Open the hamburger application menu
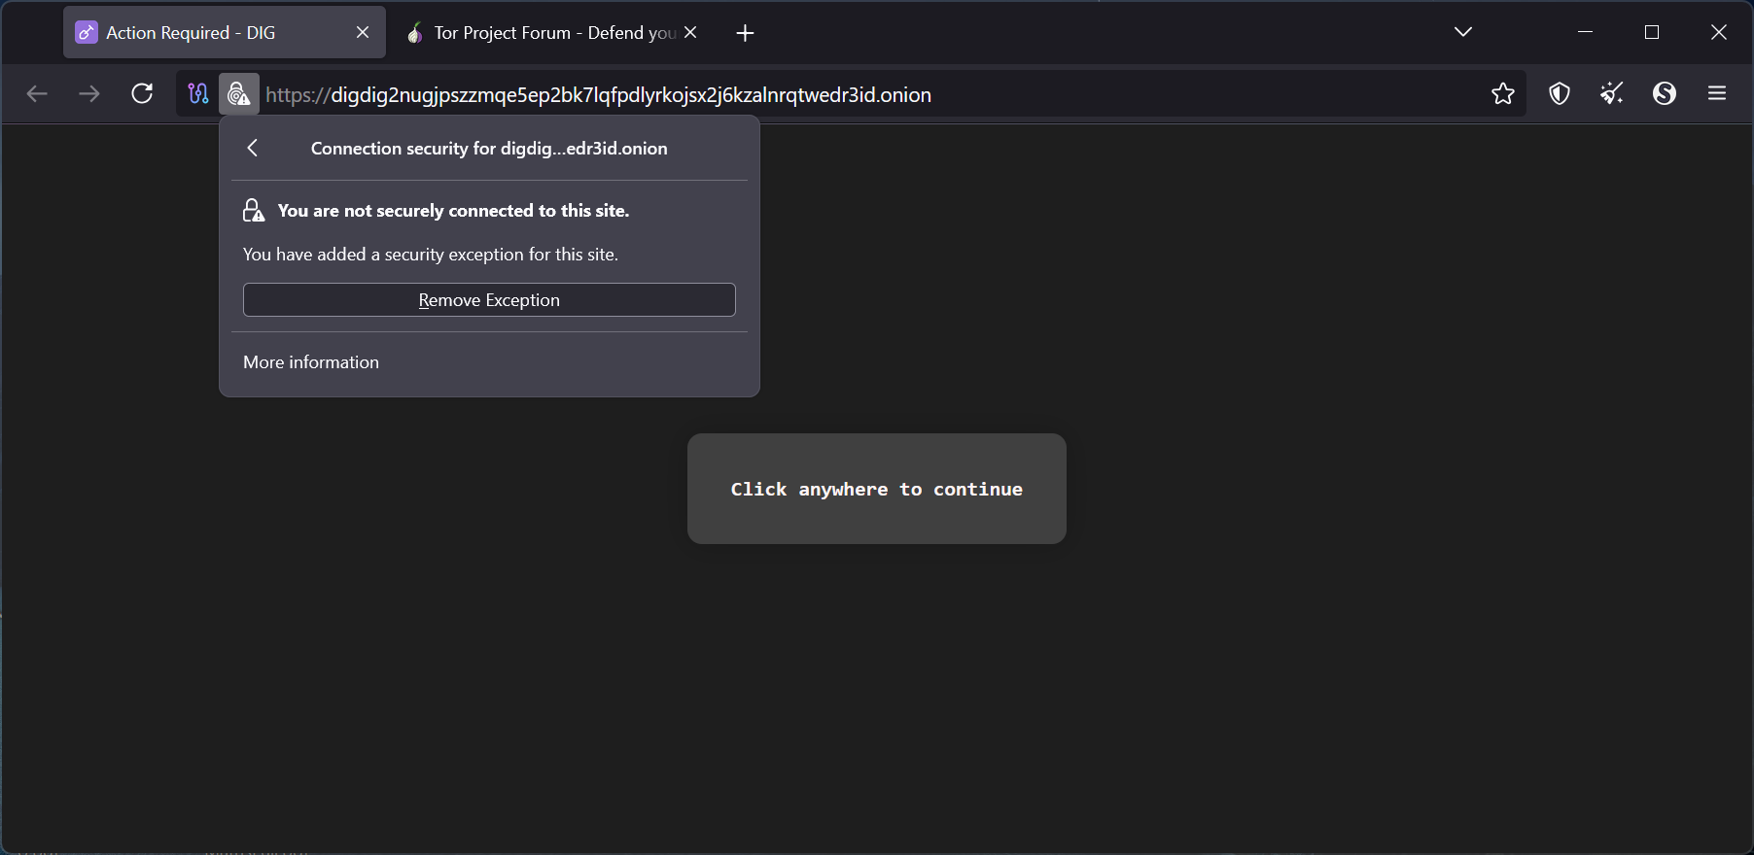1754x855 pixels. (1716, 94)
